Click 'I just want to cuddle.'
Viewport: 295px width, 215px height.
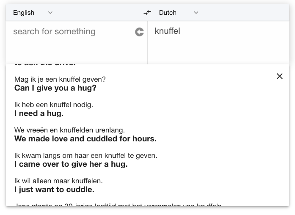[54, 190]
